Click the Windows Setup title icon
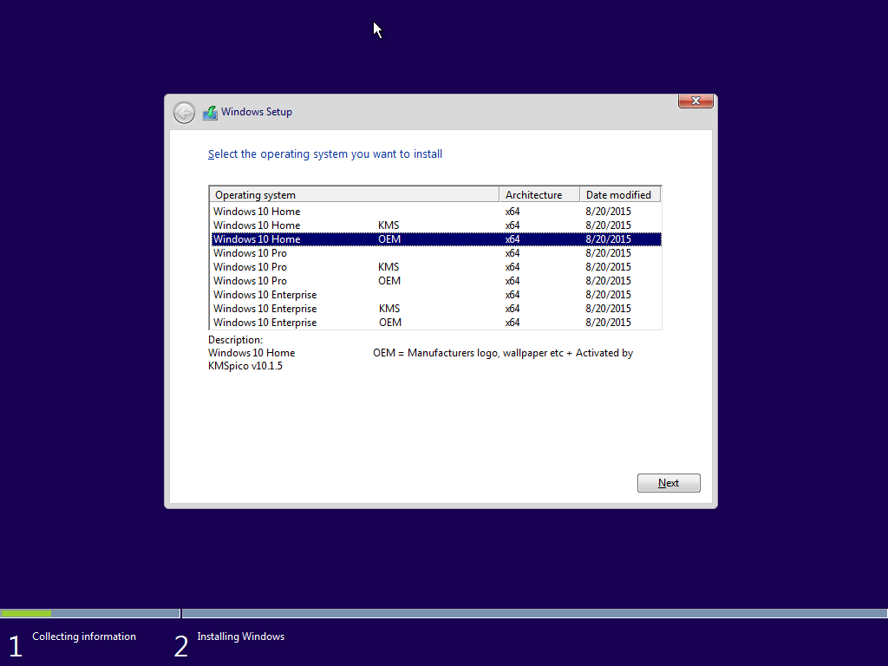 pyautogui.click(x=210, y=113)
